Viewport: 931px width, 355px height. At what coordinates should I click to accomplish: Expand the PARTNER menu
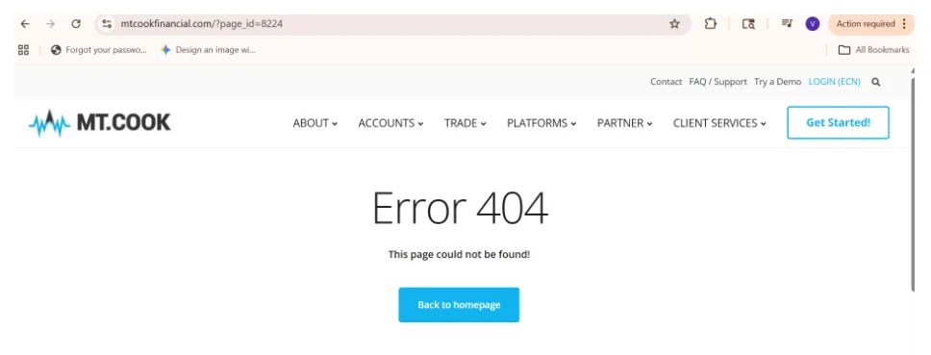click(x=624, y=123)
